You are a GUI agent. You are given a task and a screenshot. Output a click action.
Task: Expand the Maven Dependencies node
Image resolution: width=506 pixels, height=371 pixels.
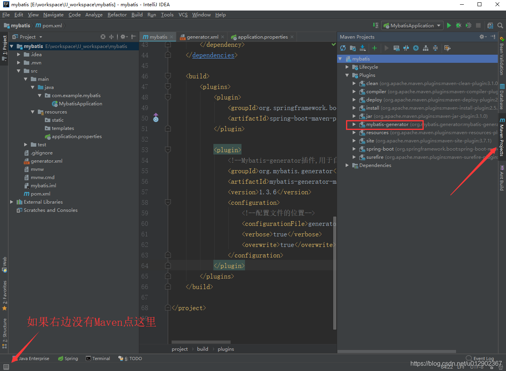[x=347, y=165]
